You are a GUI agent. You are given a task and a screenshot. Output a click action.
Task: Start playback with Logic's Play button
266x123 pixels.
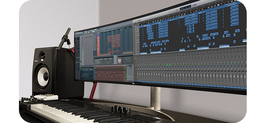(x=175, y=11)
